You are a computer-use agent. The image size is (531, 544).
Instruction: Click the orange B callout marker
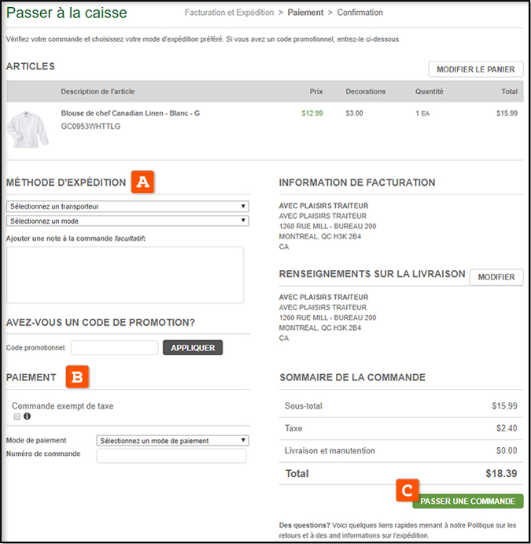tap(77, 376)
